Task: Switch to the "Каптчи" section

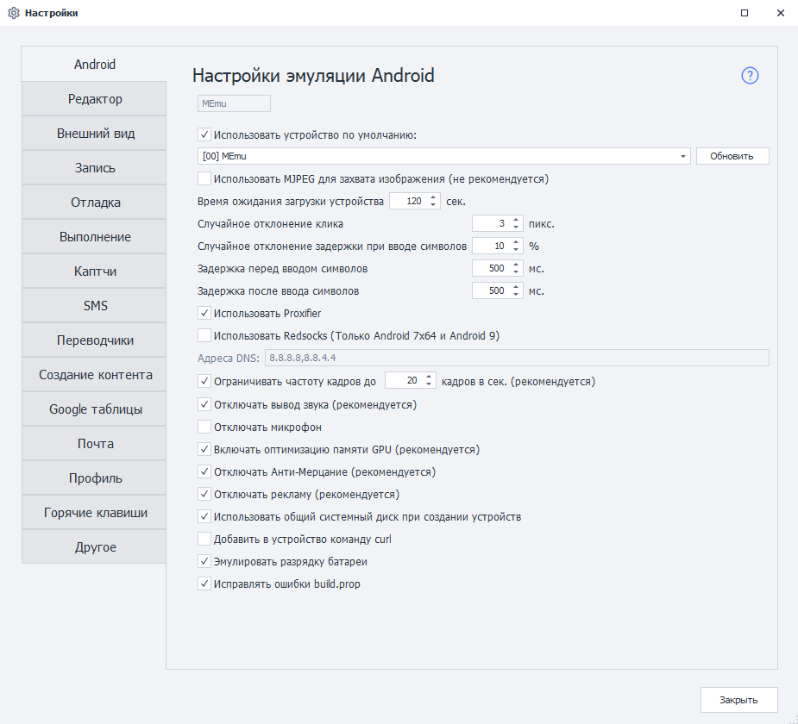Action: point(93,271)
